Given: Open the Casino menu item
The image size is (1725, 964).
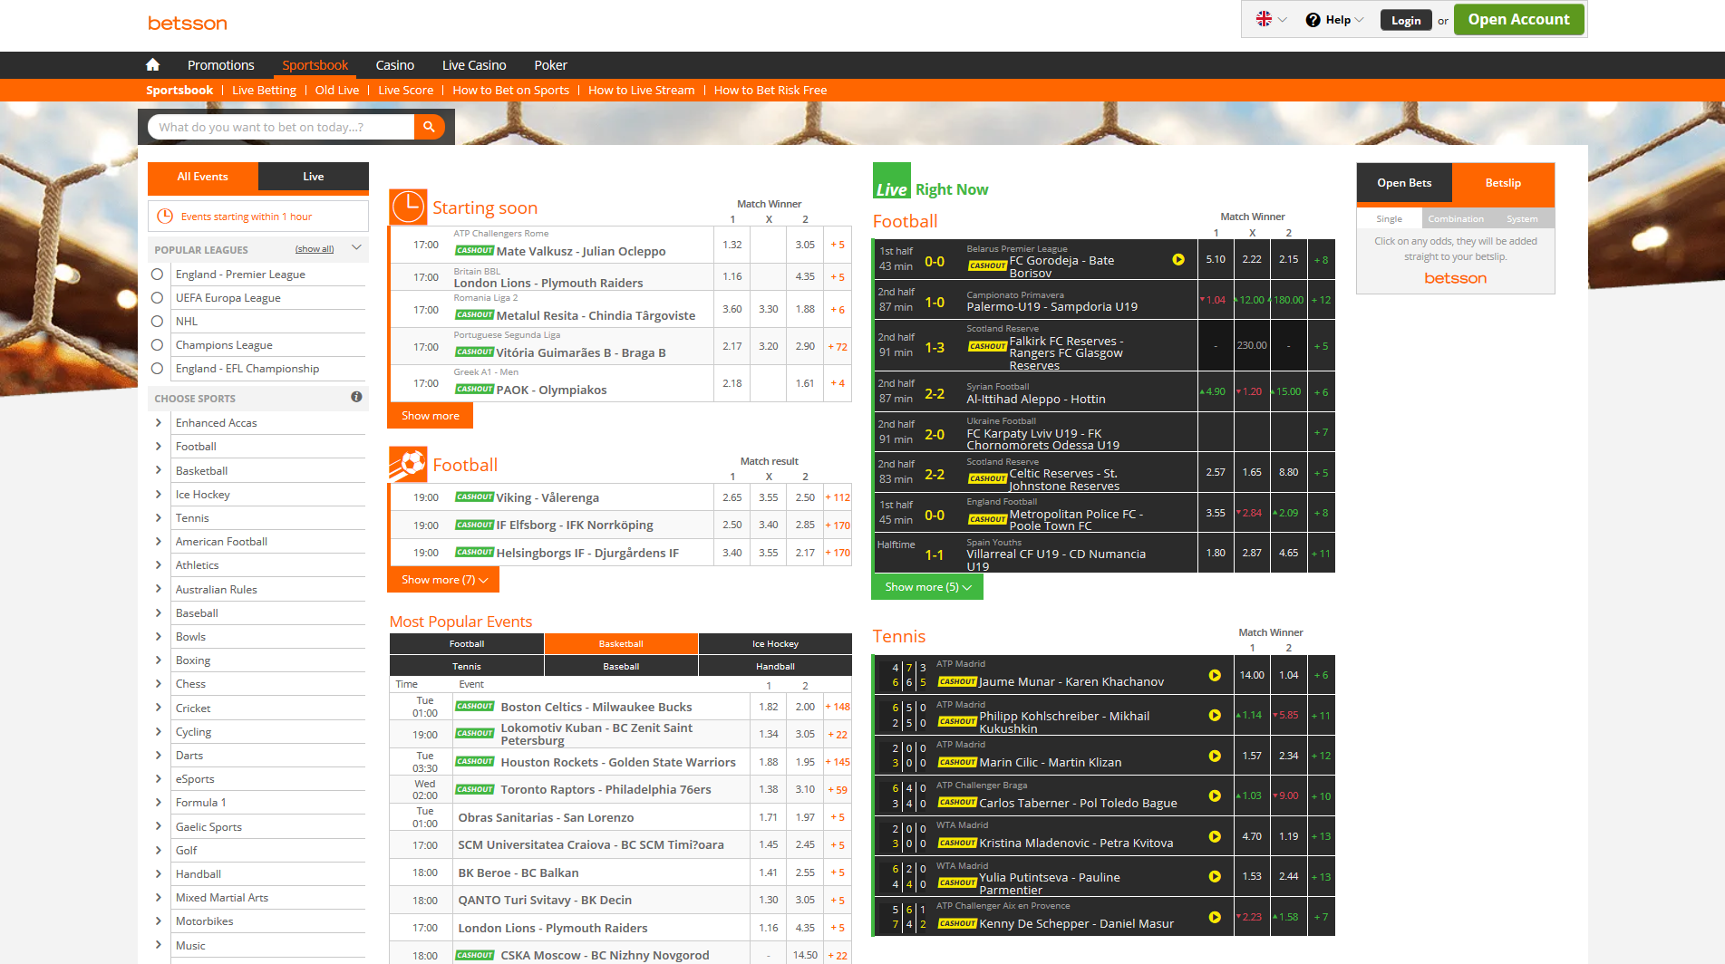Looking at the screenshot, I should point(395,65).
